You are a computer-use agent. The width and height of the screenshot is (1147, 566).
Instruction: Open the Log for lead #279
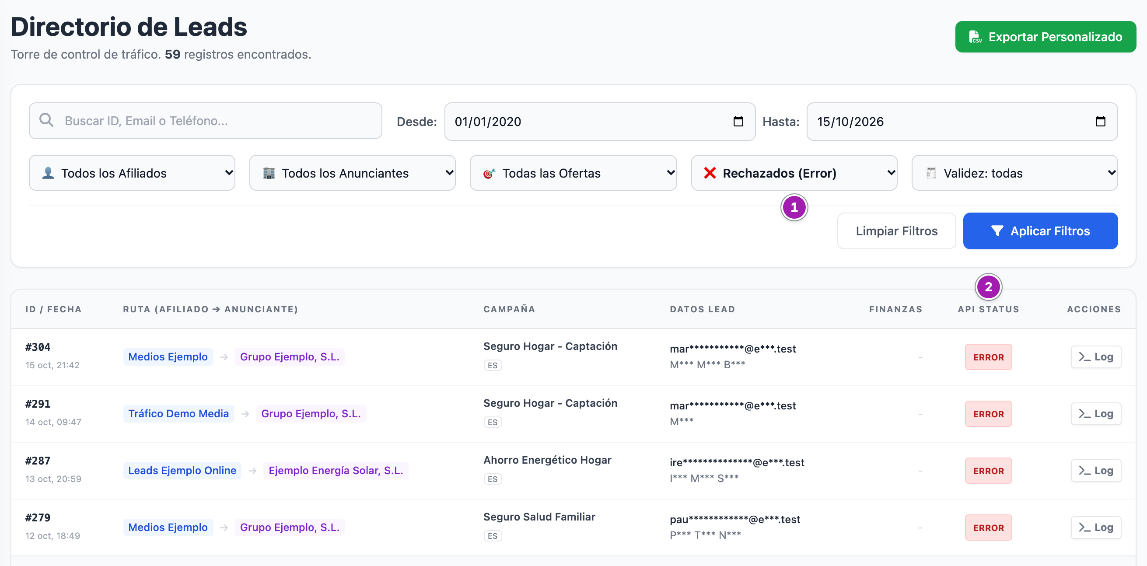click(x=1095, y=527)
